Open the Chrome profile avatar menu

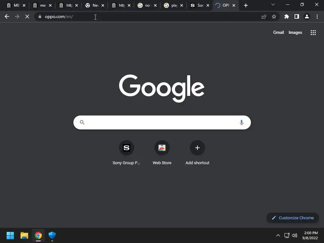coord(307,16)
